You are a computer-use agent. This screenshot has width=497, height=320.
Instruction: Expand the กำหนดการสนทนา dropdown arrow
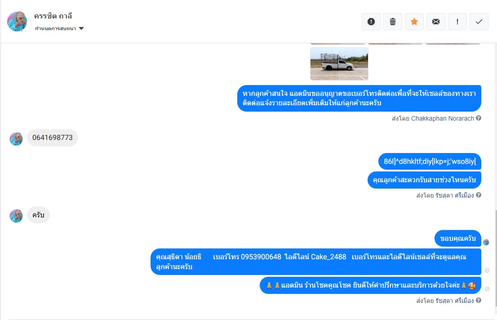coord(81,28)
